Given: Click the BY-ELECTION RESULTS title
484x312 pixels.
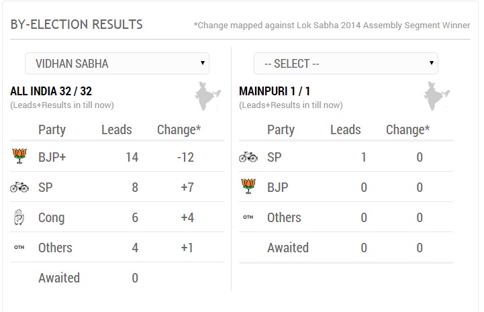Looking at the screenshot, I should point(77,24).
